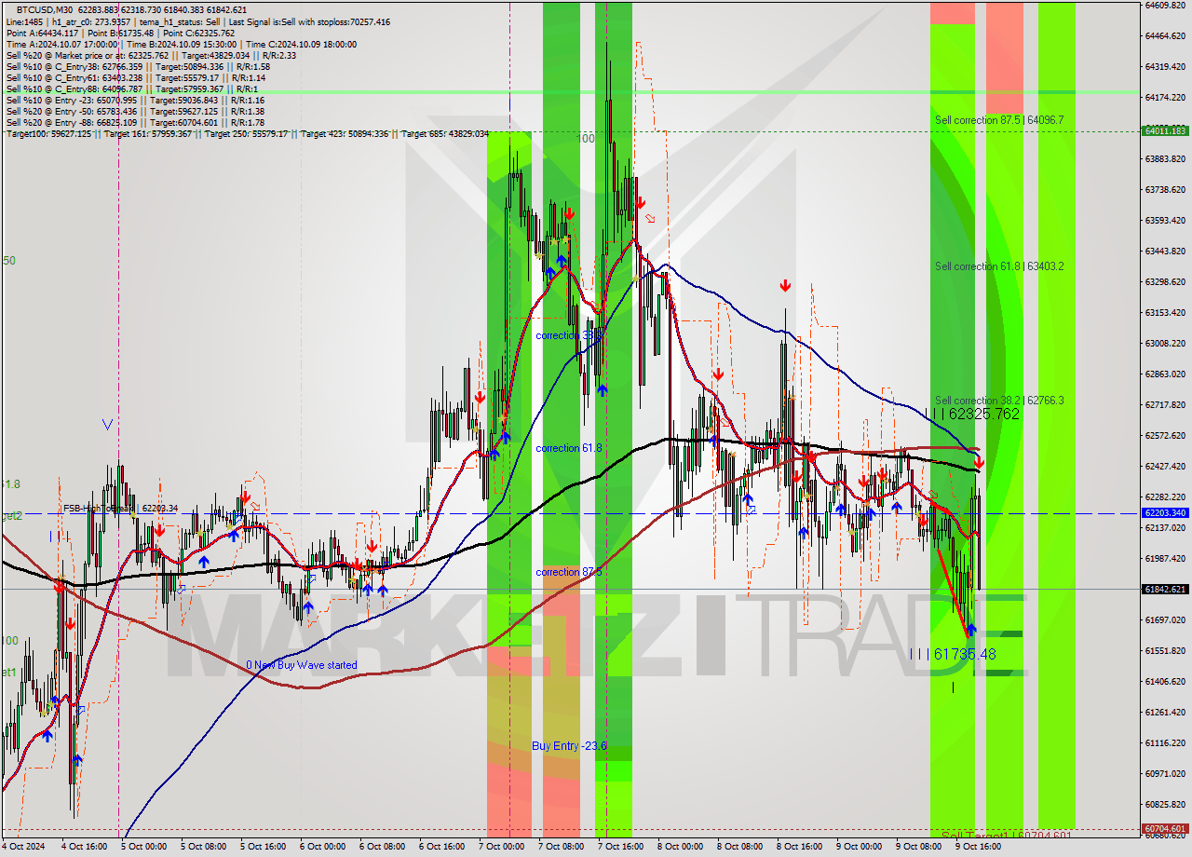The image size is (1192, 857).
Task: Click the 'Buy Entry -23.6' label
Action: pos(569,746)
